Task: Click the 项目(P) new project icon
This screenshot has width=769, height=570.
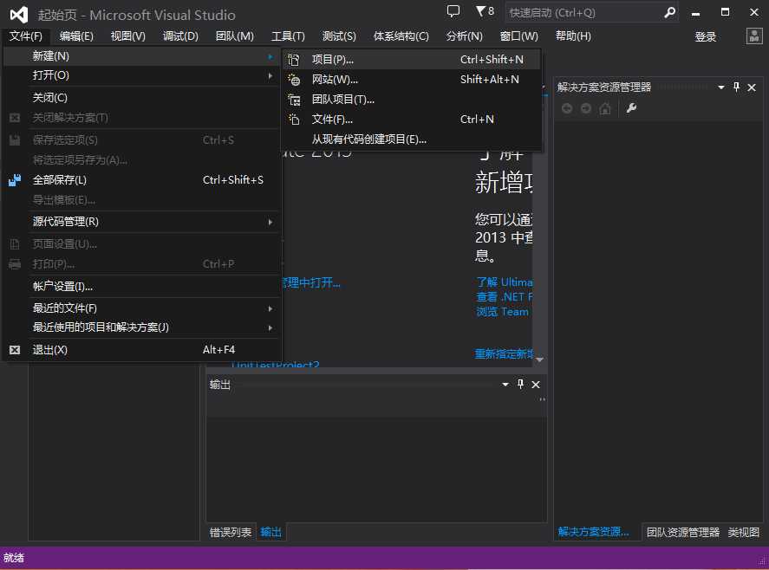Action: (x=294, y=60)
